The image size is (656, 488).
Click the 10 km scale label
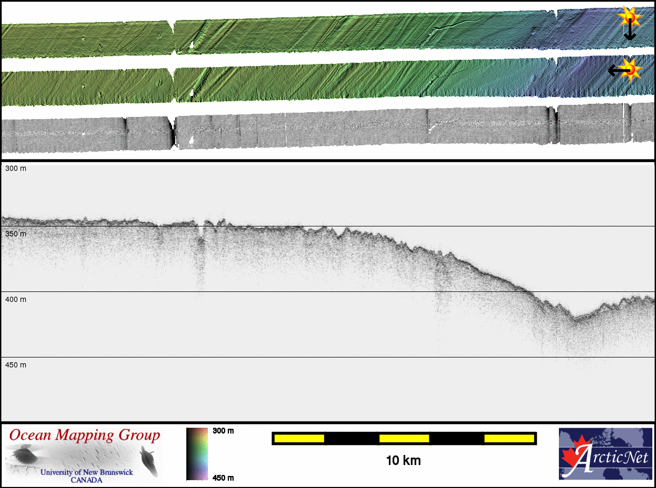[x=403, y=461]
